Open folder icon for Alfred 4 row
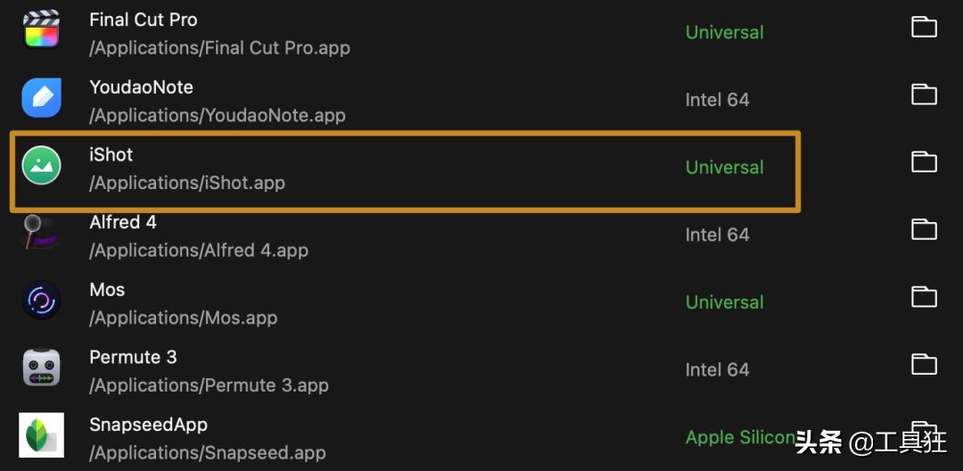The image size is (963, 471). click(x=924, y=230)
